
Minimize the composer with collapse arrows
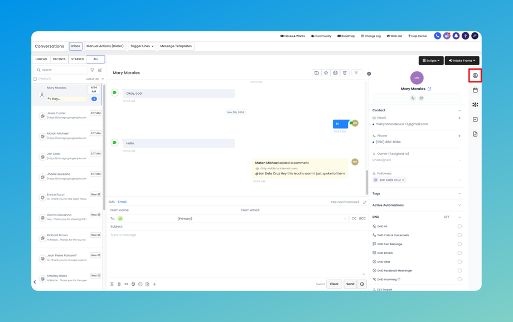tap(365, 202)
